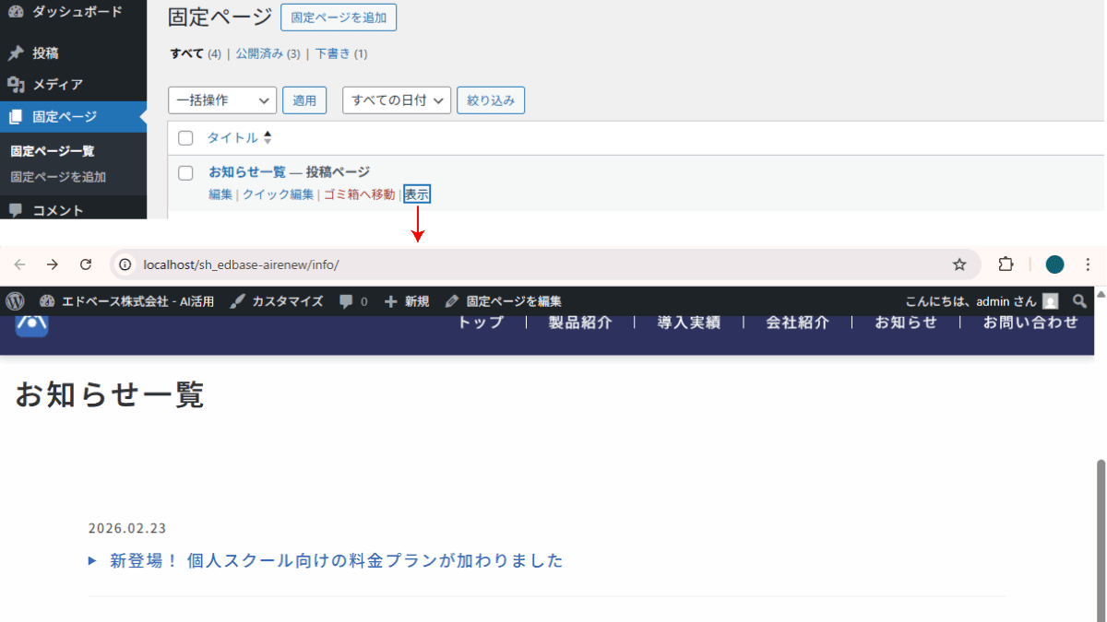Select お知らせ in the site navigation menu
1107x622 pixels.
click(x=907, y=322)
